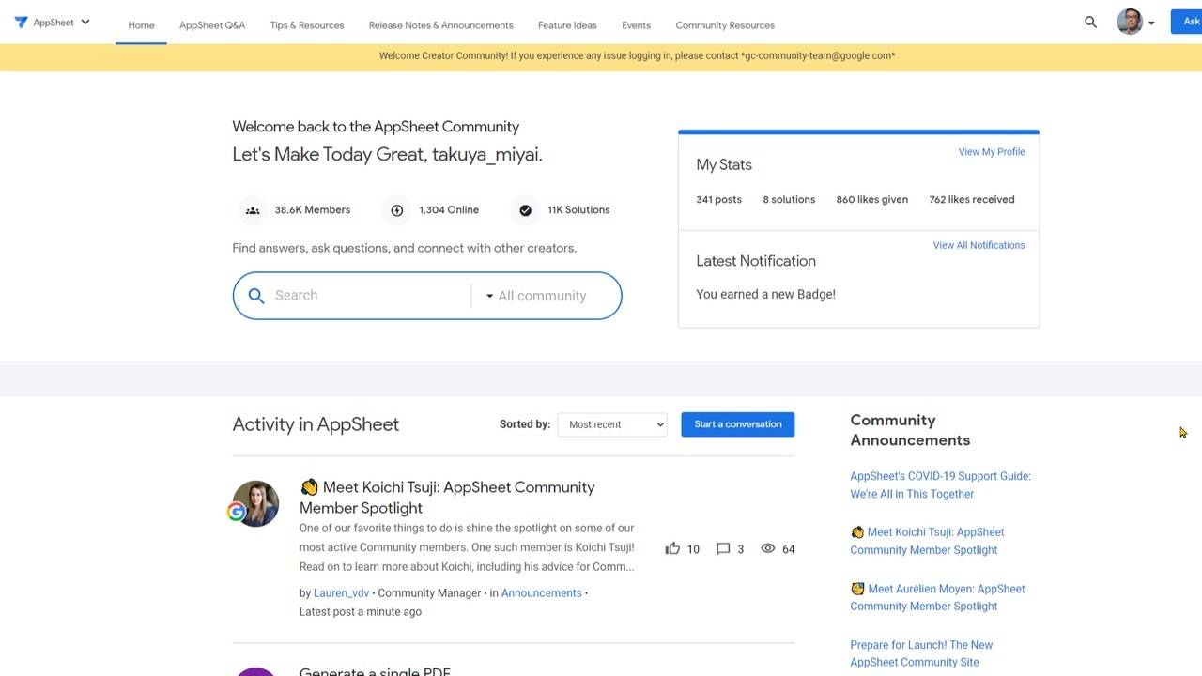Click inside the Search input field
1202x676 pixels.
357,295
